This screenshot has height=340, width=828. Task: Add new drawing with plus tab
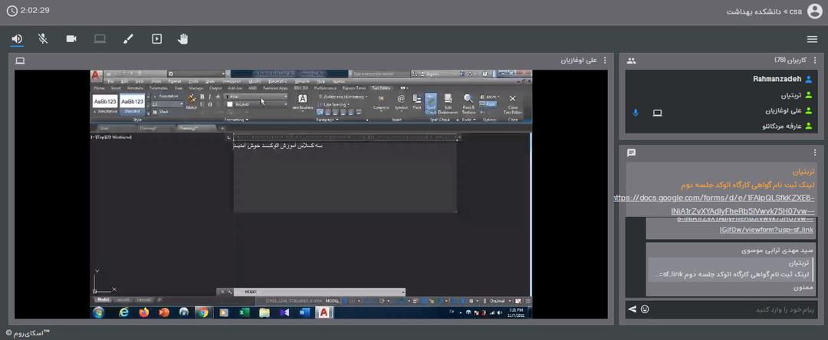[222, 128]
